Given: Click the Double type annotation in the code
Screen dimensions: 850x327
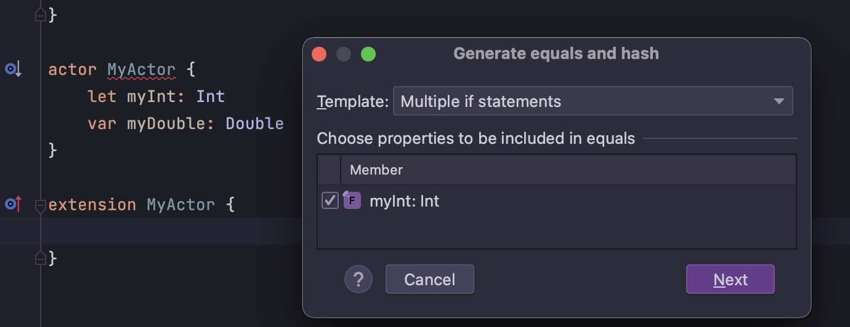Looking at the screenshot, I should pyautogui.click(x=254, y=124).
